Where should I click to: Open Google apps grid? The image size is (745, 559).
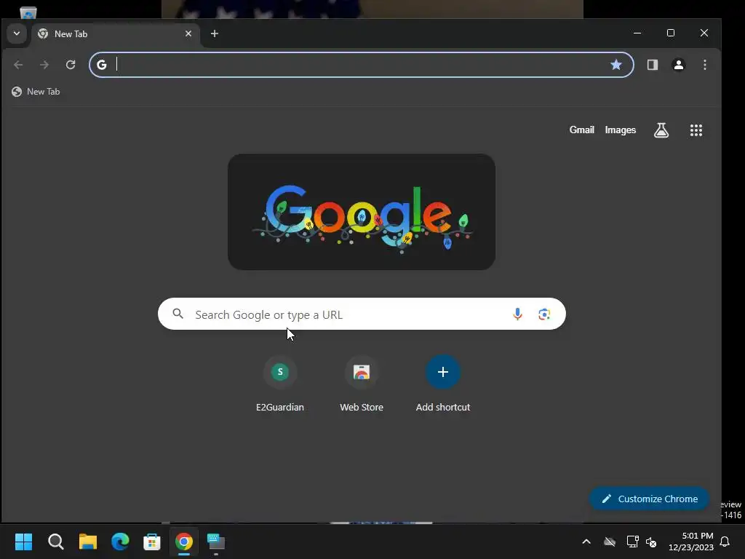click(x=696, y=130)
